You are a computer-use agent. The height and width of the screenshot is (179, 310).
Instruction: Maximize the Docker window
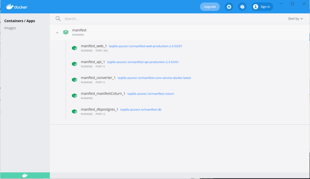(x=293, y=4)
